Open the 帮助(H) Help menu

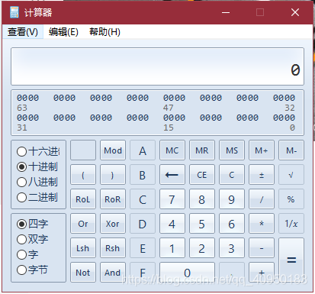(104, 32)
